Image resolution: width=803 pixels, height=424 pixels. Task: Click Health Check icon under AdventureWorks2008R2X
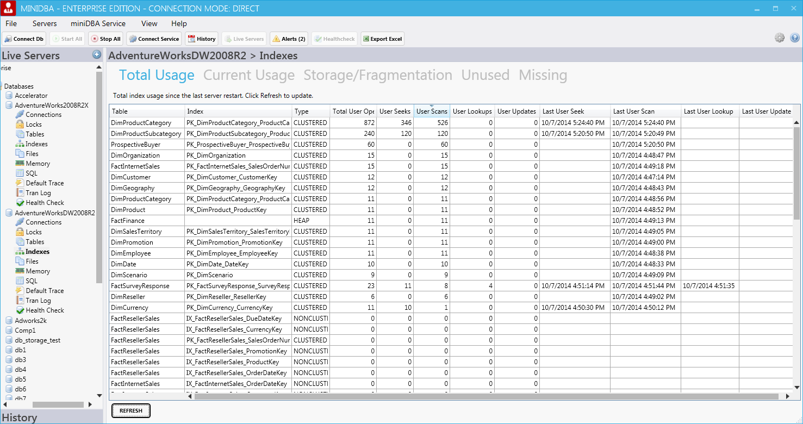20,203
